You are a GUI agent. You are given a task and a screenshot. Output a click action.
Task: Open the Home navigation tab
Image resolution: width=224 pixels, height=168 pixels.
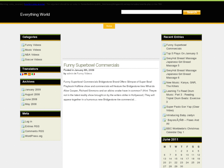tap(109, 26)
